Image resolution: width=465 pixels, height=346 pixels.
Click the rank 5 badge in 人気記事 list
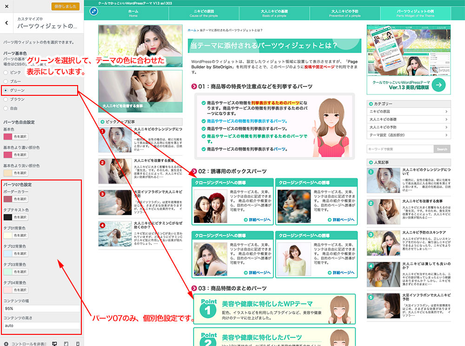pyautogui.click(x=371, y=297)
